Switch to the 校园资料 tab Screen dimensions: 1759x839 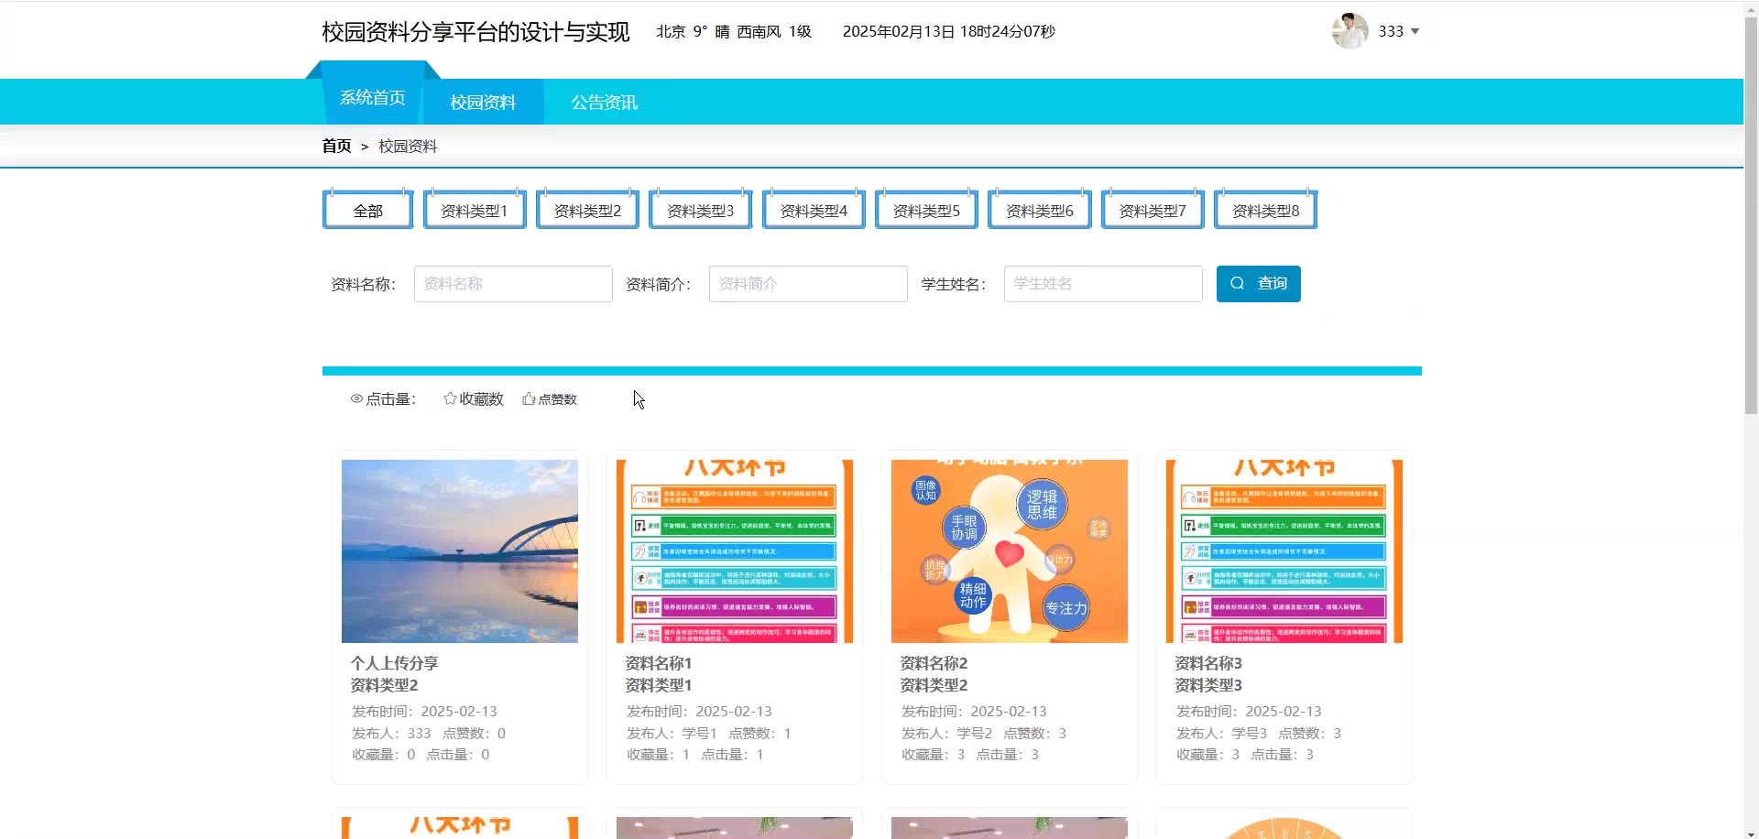coord(483,102)
